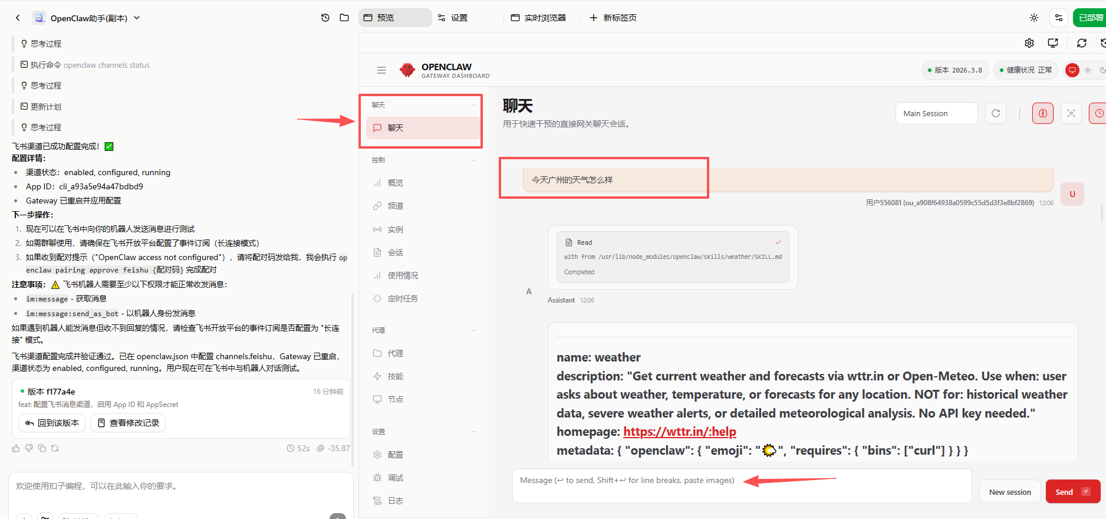
Task: Open the 代理 folder sidebar item
Action: (423, 353)
